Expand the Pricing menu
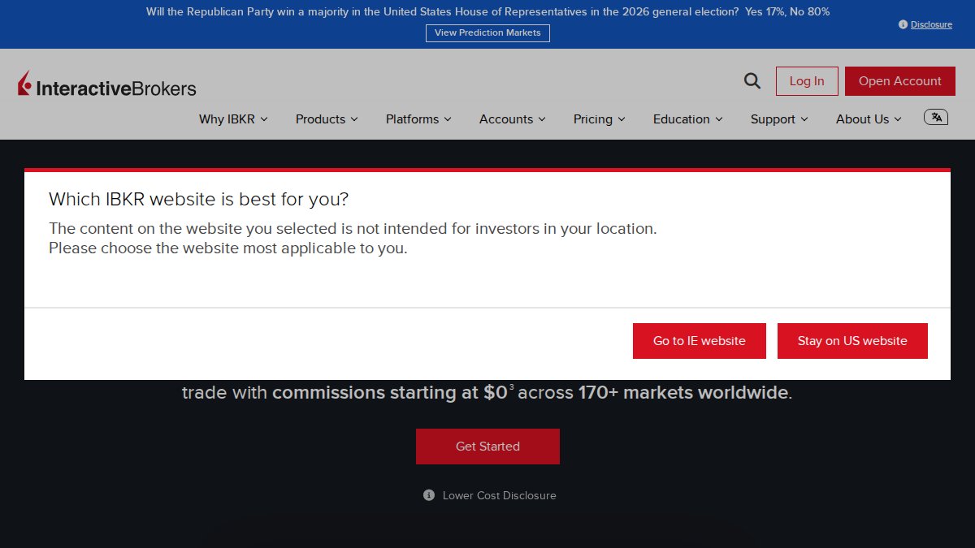The width and height of the screenshot is (975, 548). click(x=600, y=119)
